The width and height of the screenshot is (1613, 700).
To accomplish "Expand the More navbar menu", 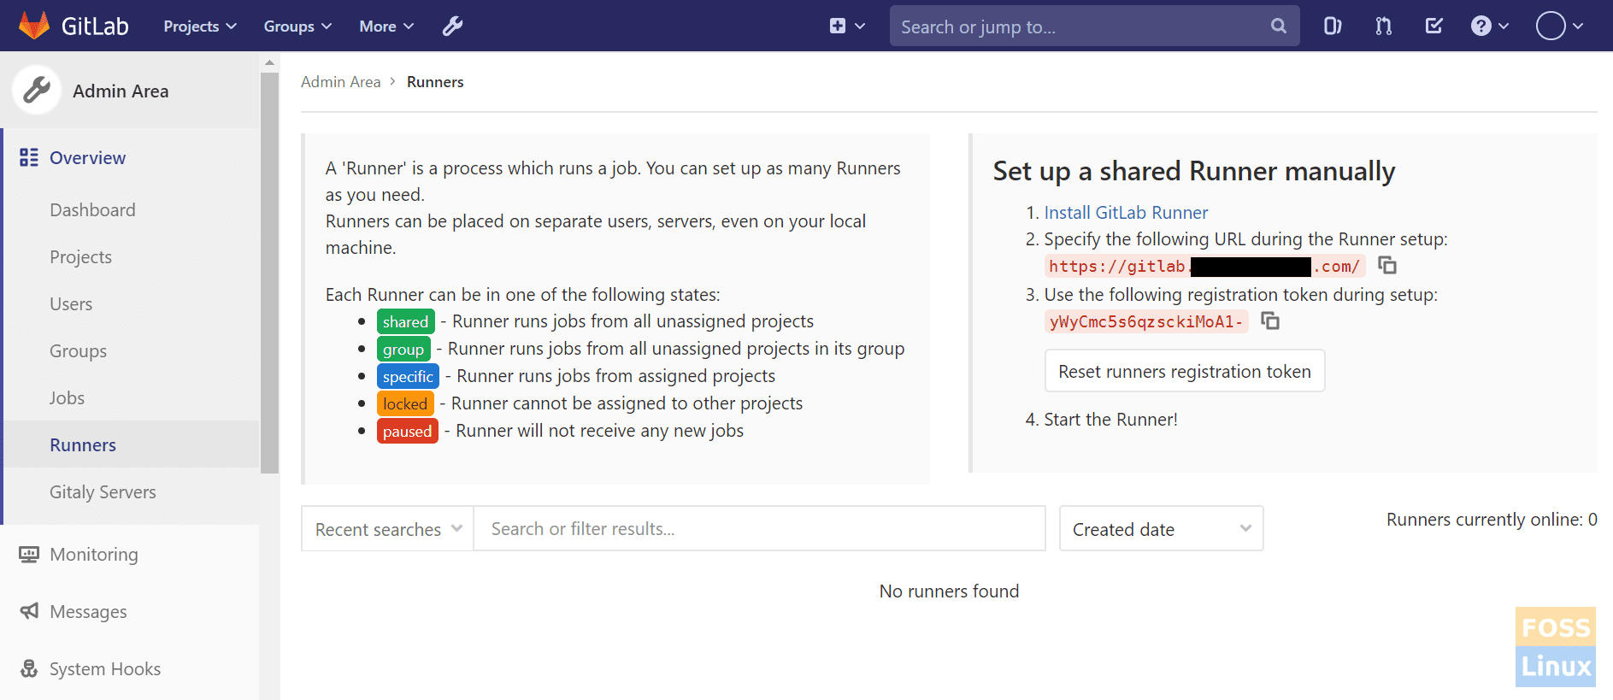I will coord(386,26).
